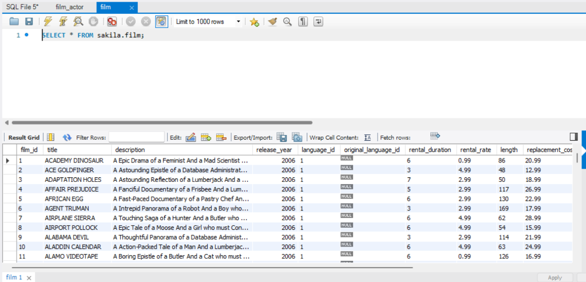Viewport: 586px width, 282px height.
Task: Click the description starting 'A Boring Epistle'
Action: click(x=182, y=256)
